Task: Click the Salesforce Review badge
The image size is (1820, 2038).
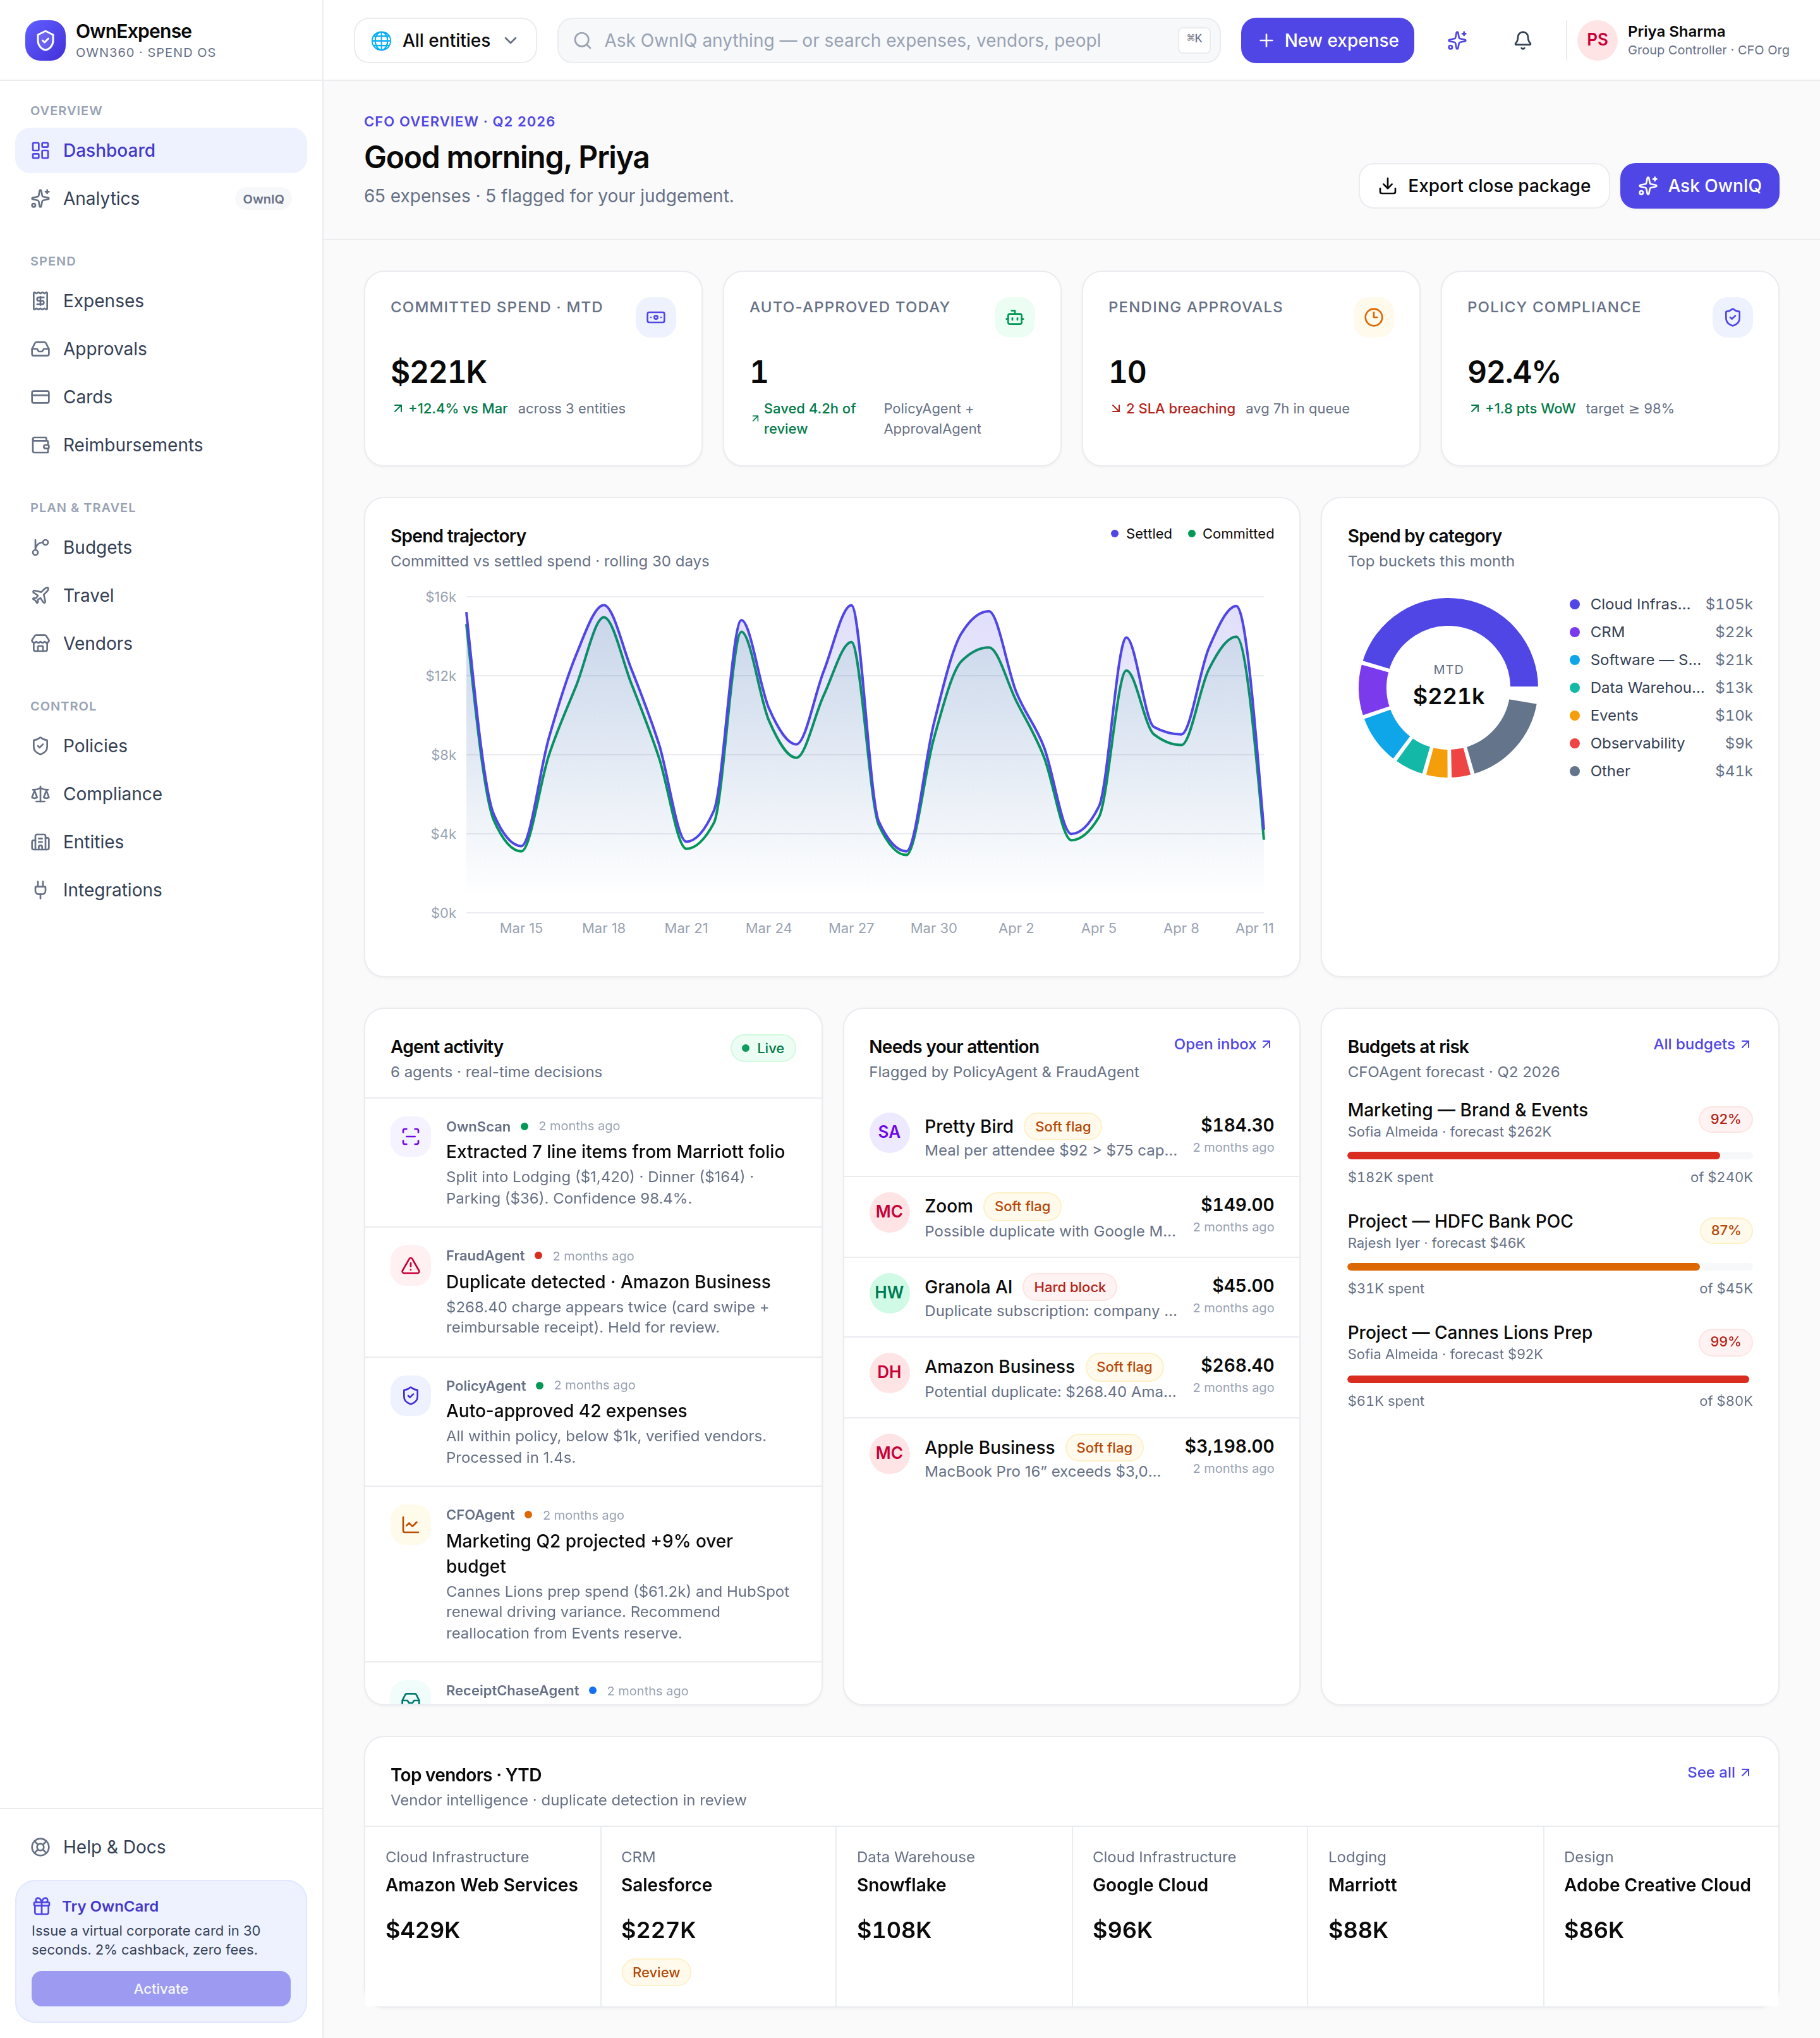Action: (x=656, y=1972)
